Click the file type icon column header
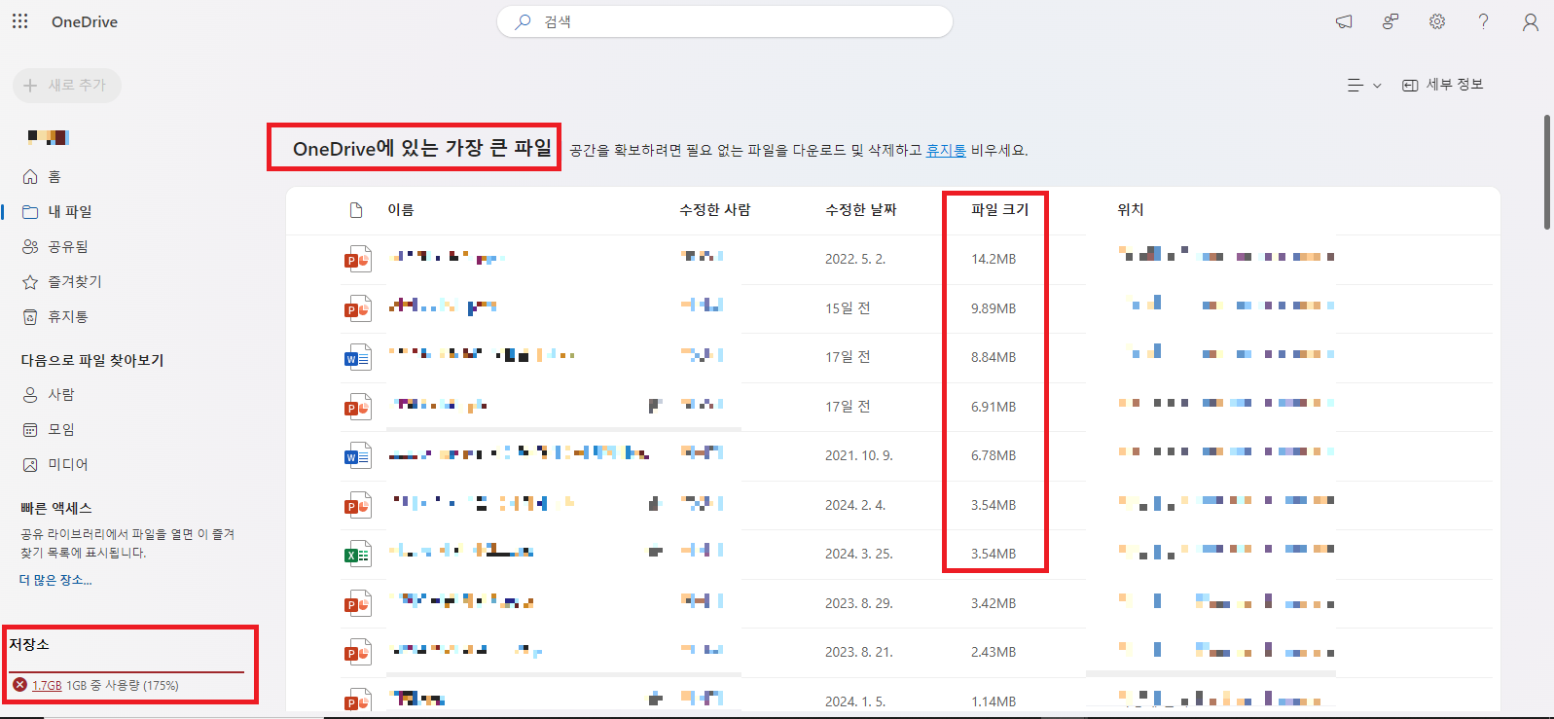 tap(356, 210)
